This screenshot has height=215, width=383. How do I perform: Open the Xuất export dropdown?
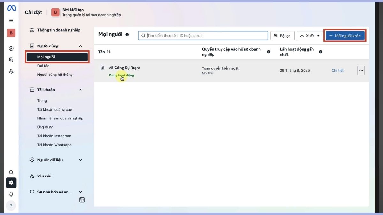point(310,36)
